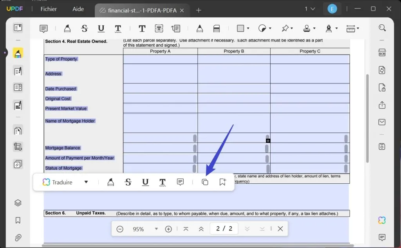Open the search icon in the right panel
Image resolution: width=401 pixels, height=248 pixels.
(x=382, y=28)
